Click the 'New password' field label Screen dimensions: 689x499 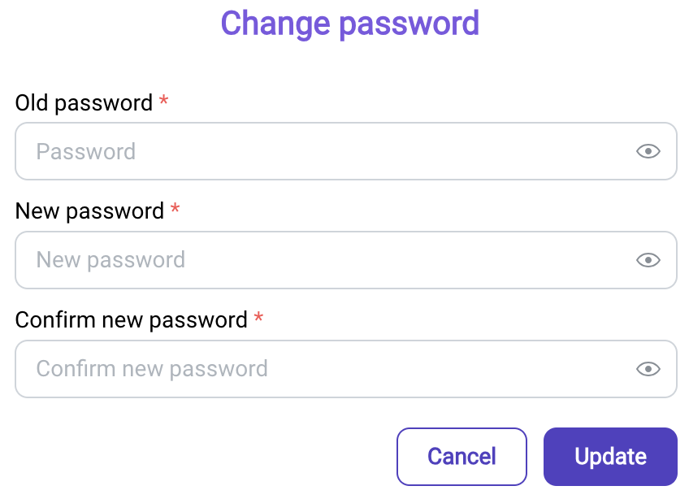[x=89, y=211]
